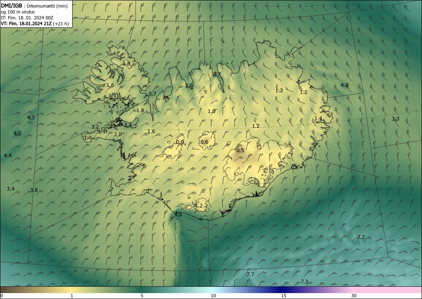The width and height of the screenshot is (422, 299).
Task: Click the map value '4.4' off the west coast
Action: [8, 156]
